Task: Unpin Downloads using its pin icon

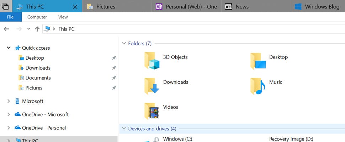Action: pos(114,68)
